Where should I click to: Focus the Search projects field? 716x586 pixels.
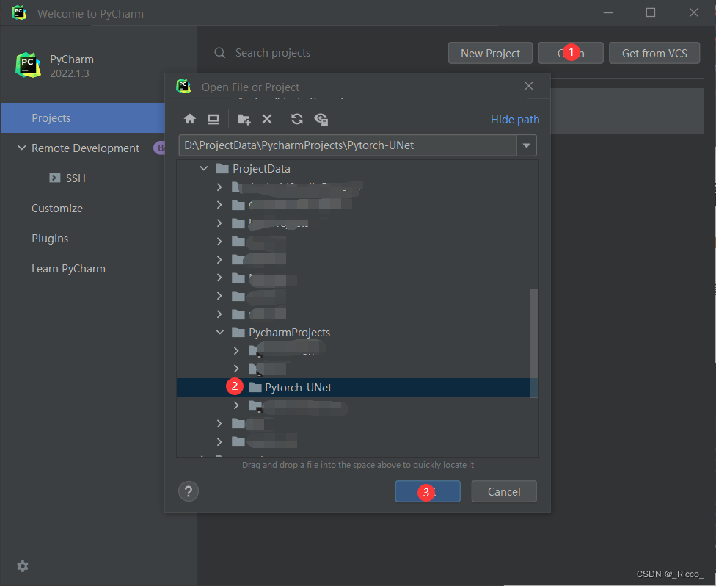tap(273, 53)
